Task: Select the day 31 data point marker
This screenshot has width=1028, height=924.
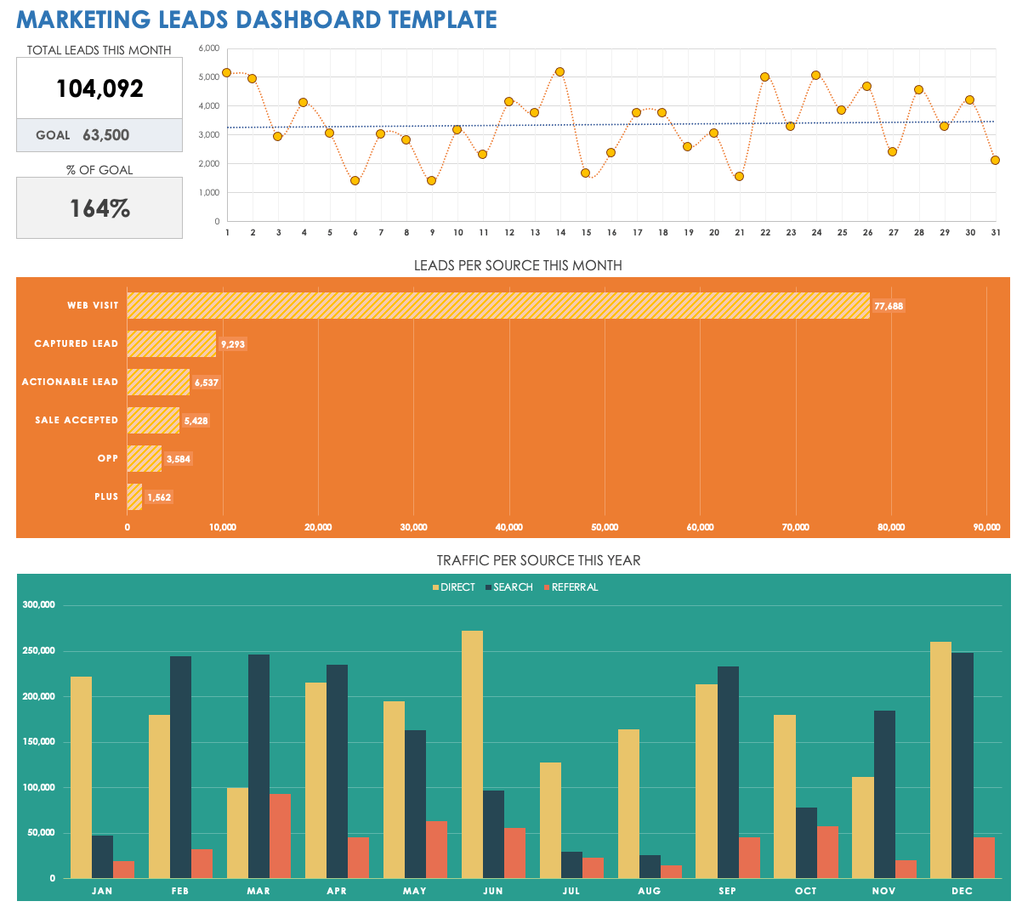Action: tap(995, 160)
